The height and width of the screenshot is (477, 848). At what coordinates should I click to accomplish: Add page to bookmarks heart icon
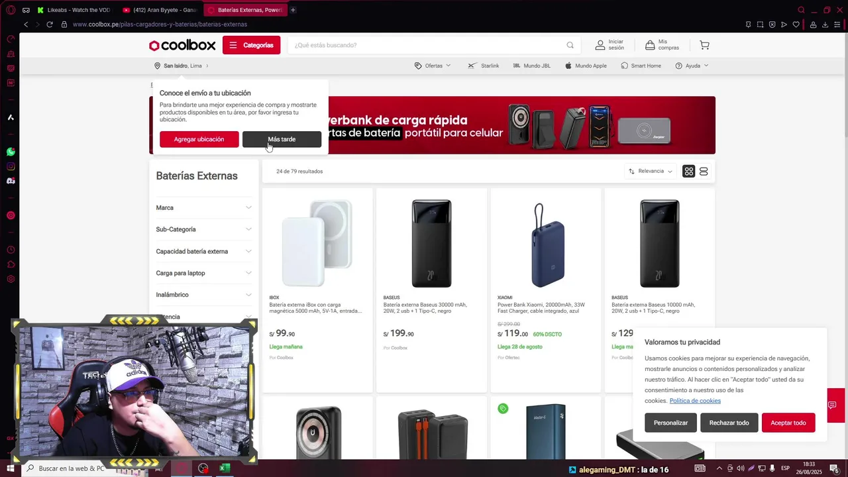[x=796, y=25]
